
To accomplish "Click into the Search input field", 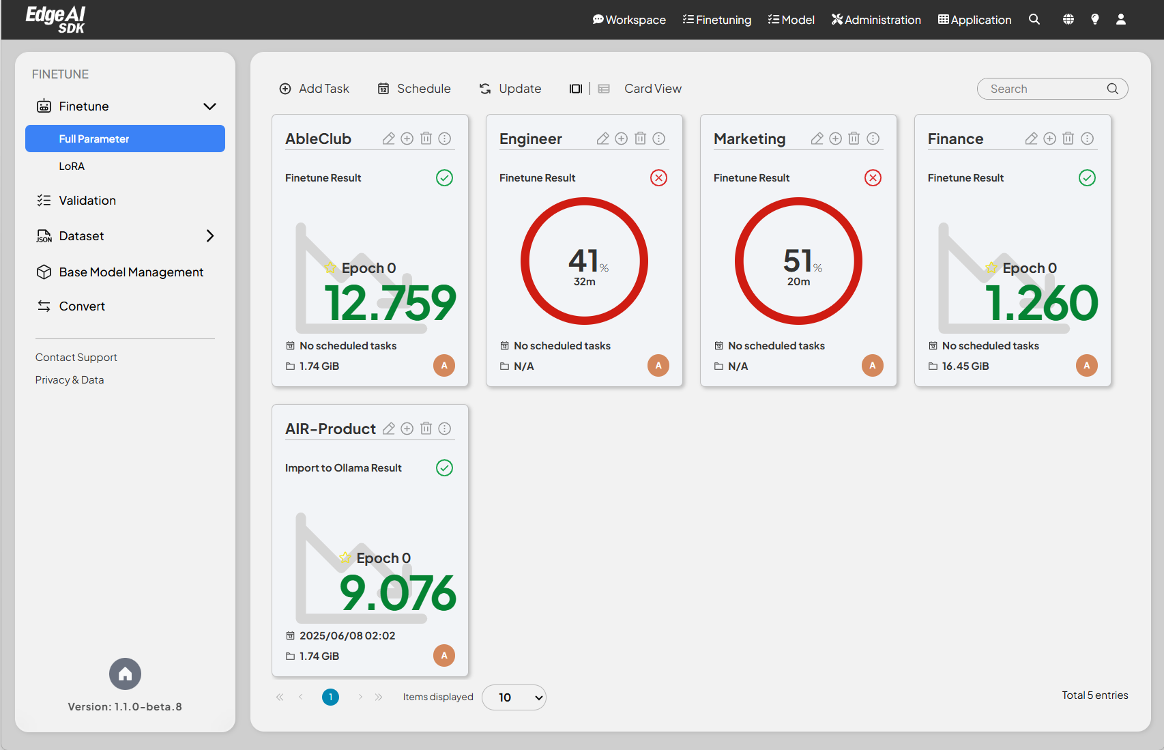I will (1044, 89).
